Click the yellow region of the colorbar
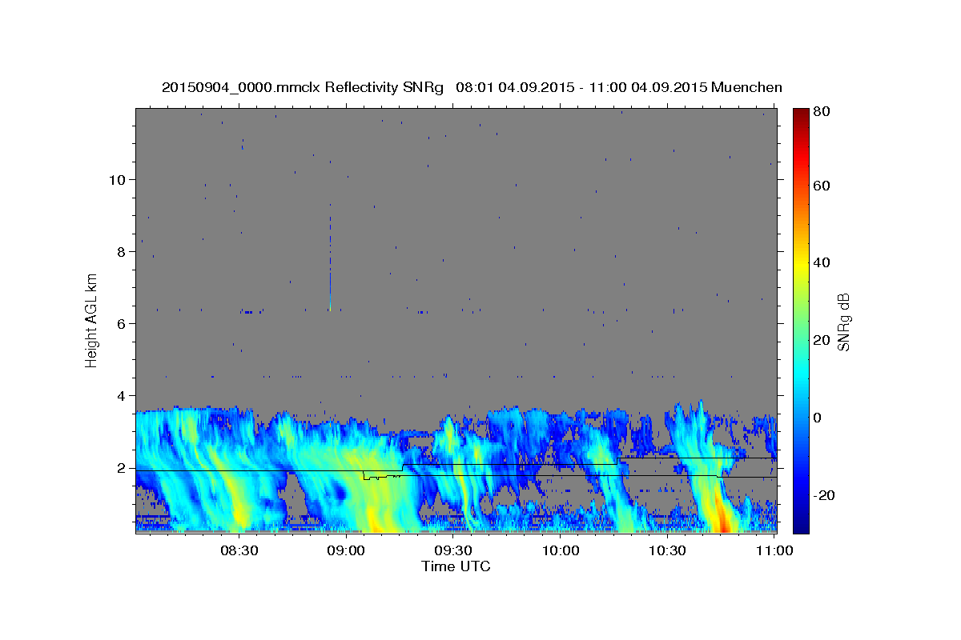 (x=801, y=264)
